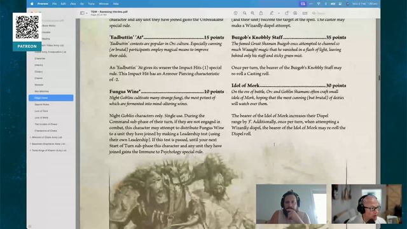Click the 'Eadbuttin' 'At heading in the PDF
The width and height of the screenshot is (407, 229).
click(x=126, y=38)
